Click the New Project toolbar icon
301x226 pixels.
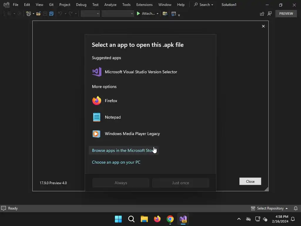click(x=29, y=14)
